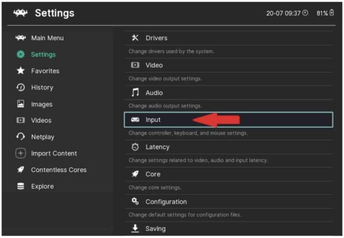Click the Import Content plus icon
344x238 pixels.
pos(20,154)
